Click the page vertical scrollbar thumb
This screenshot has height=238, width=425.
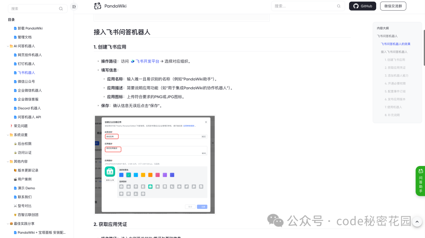(424, 48)
